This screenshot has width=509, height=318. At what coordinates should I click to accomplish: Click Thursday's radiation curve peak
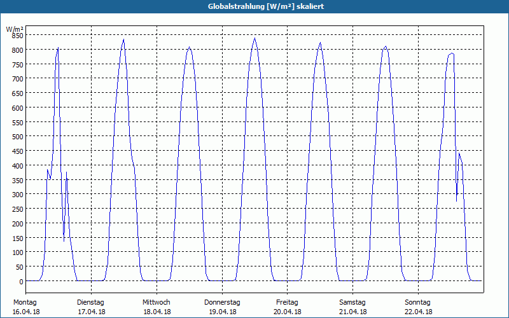[x=255, y=38]
